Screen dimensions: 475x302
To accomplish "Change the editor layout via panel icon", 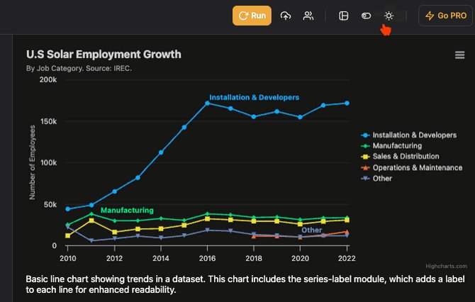I will click(344, 16).
